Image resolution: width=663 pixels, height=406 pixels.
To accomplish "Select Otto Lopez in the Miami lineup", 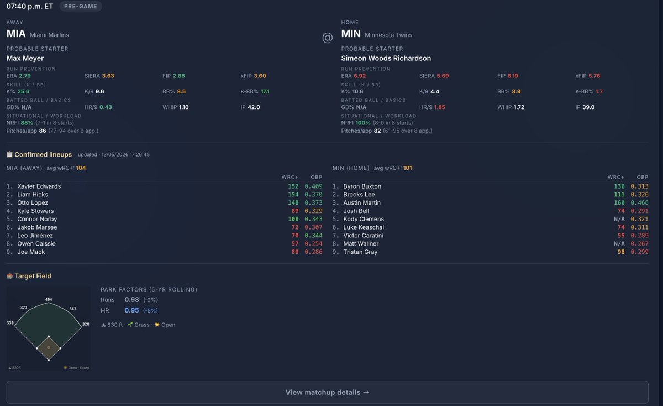I will [x=33, y=203].
